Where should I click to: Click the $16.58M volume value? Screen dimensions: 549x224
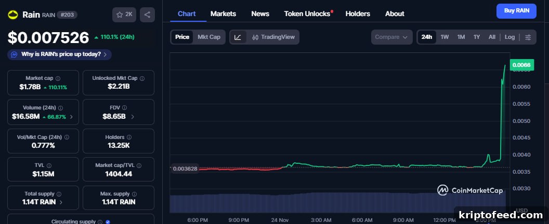(x=26, y=117)
